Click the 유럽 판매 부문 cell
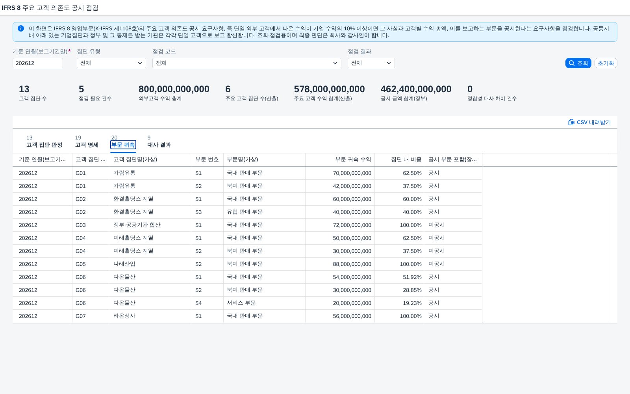 [x=265, y=212]
